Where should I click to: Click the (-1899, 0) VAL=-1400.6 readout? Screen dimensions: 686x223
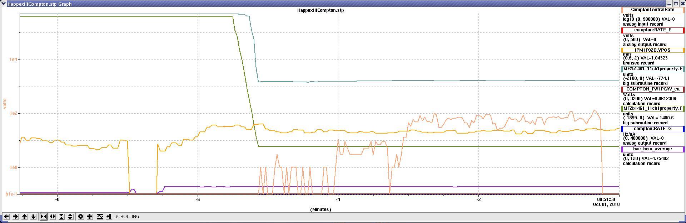648,118
